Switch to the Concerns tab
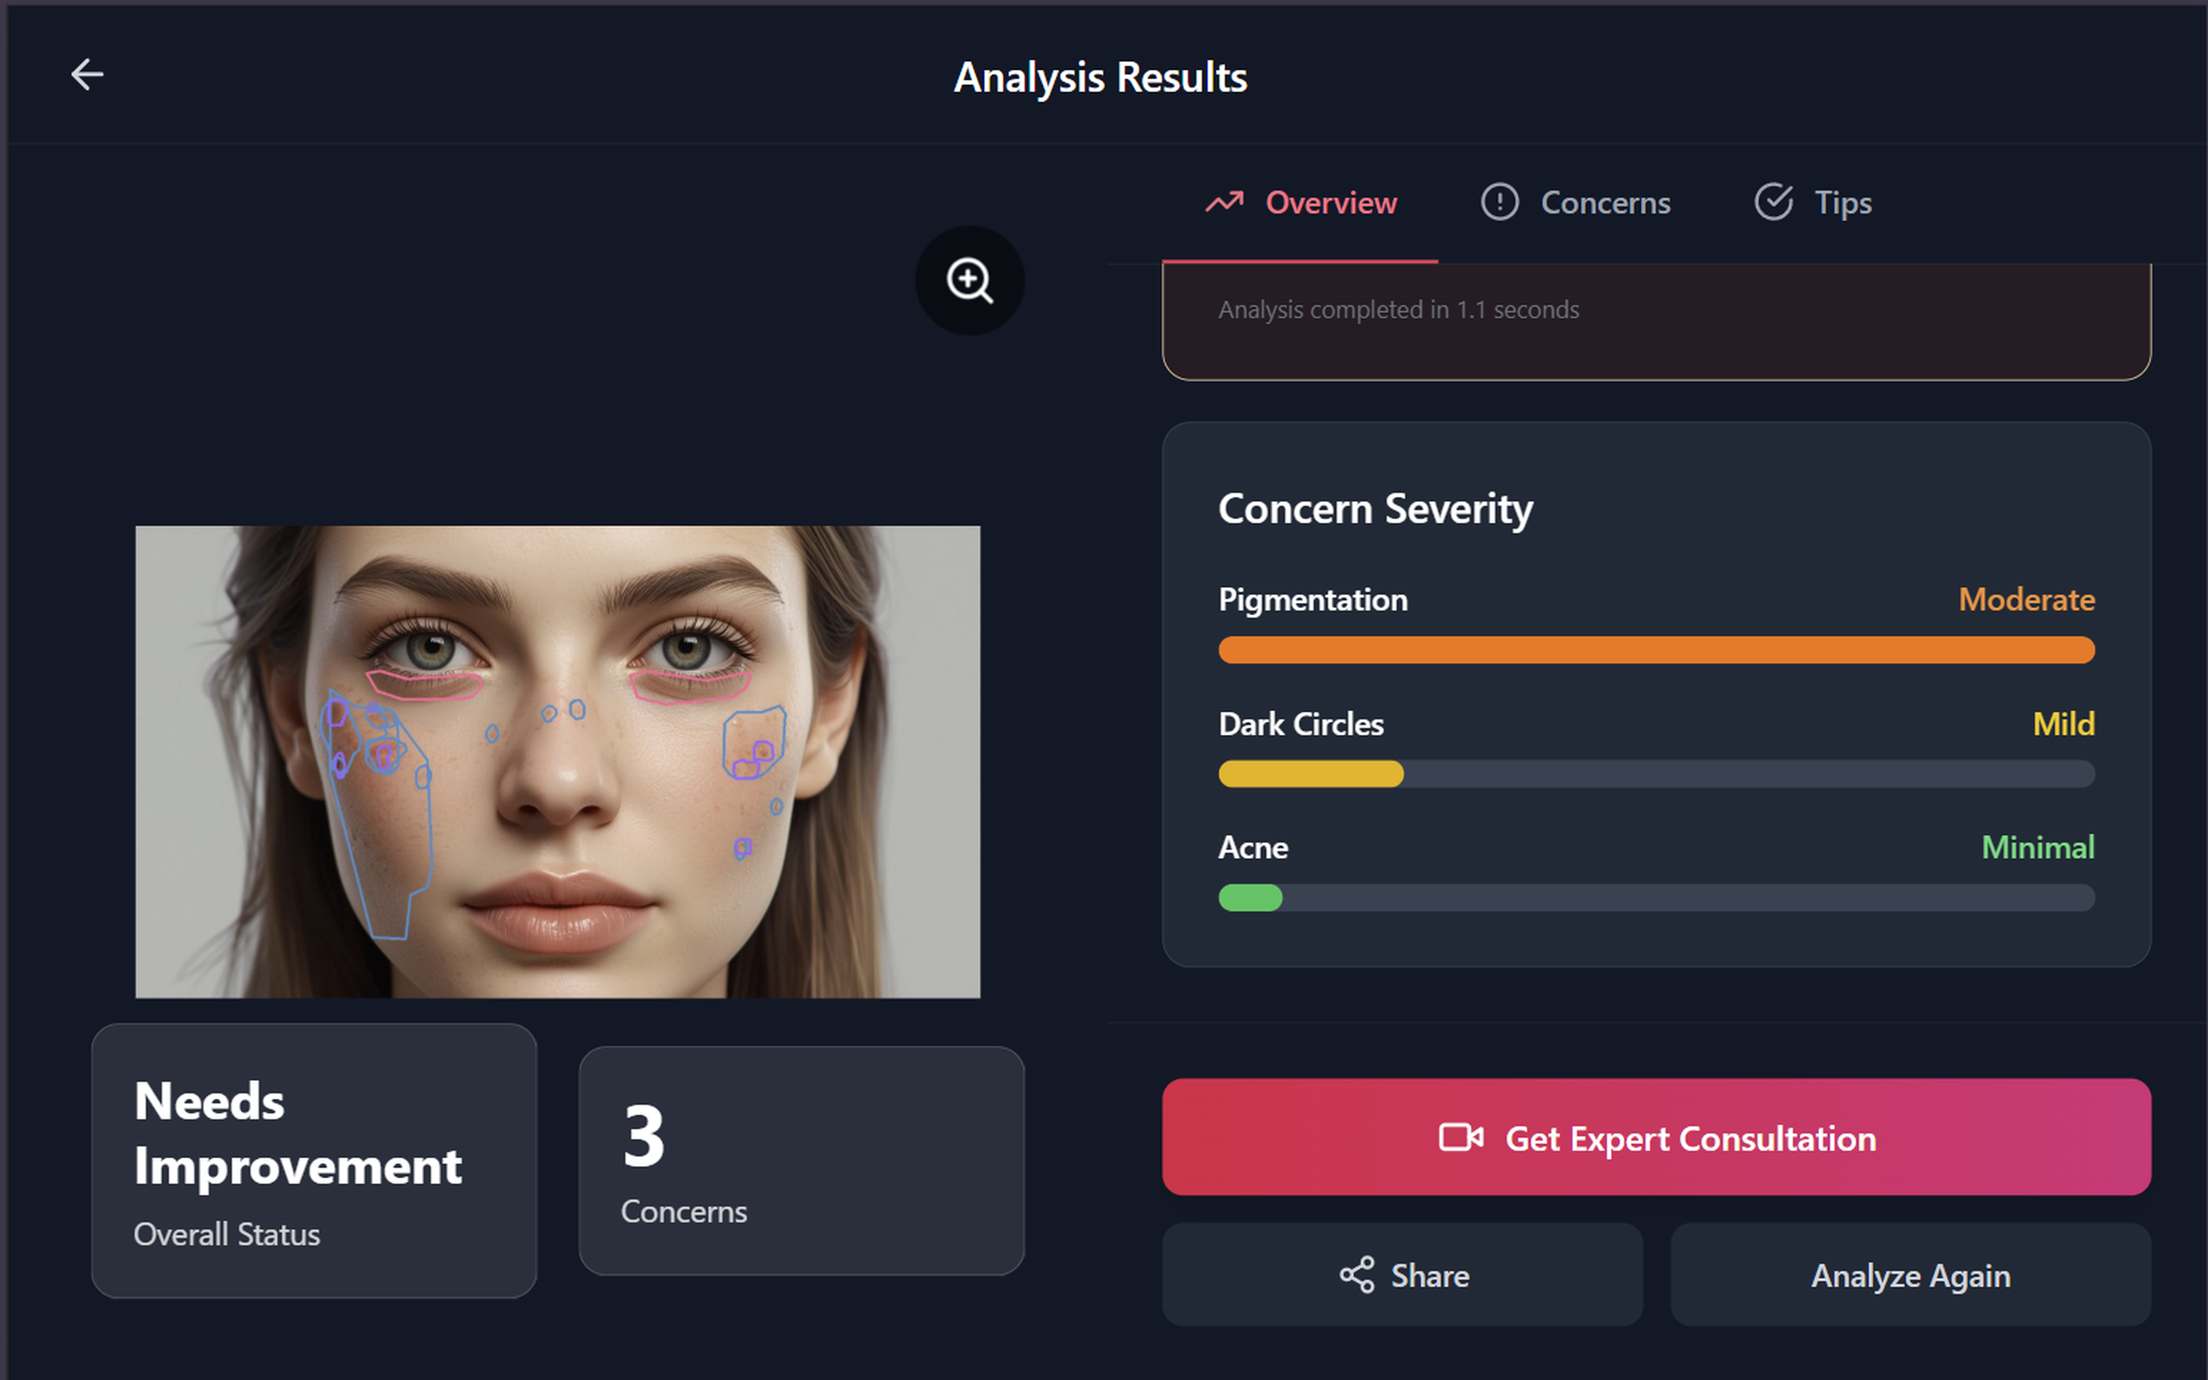 tap(1605, 202)
